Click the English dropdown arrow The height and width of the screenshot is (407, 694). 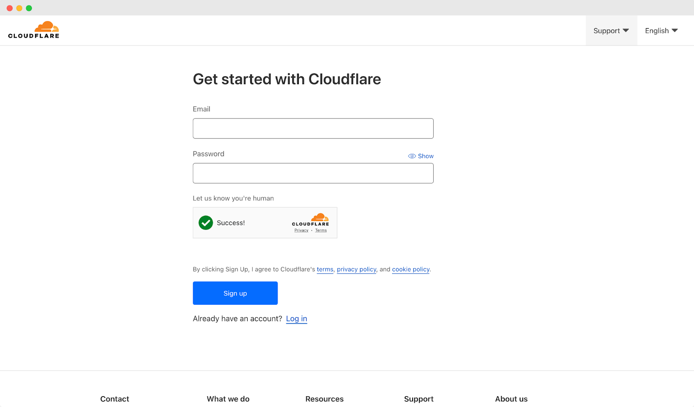(675, 30)
